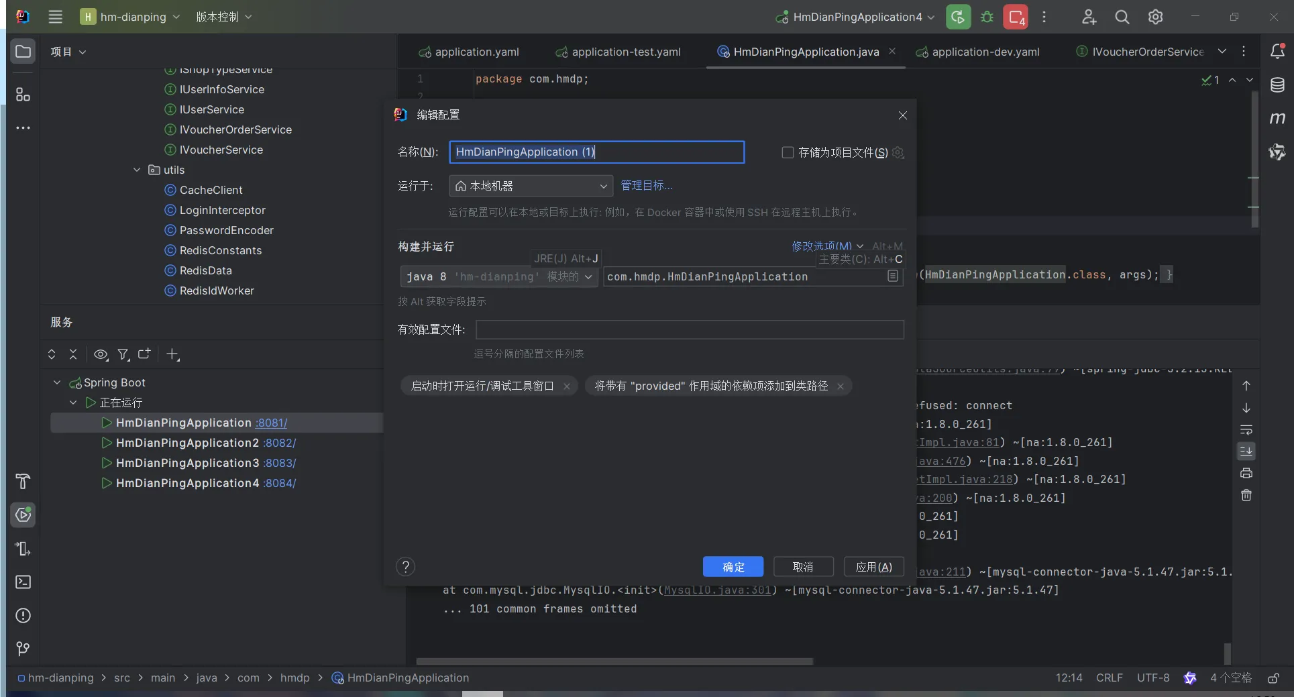Toggle the Services view options eye icon
Viewport: 1294px width, 697px height.
101,354
